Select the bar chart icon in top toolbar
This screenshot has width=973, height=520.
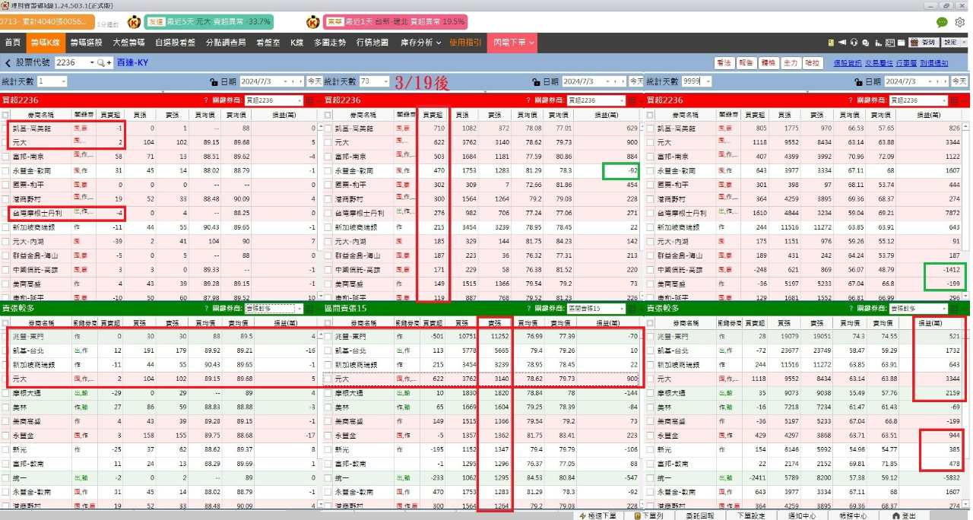click(x=880, y=43)
